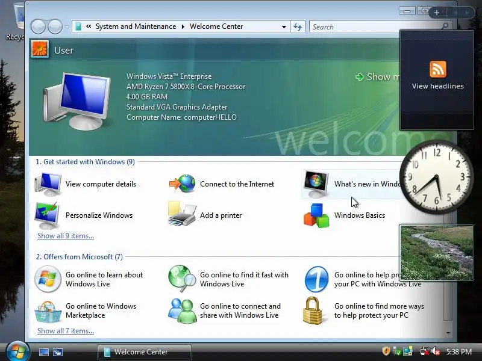Click the Back navigation button
The image size is (482, 361).
pos(38,26)
